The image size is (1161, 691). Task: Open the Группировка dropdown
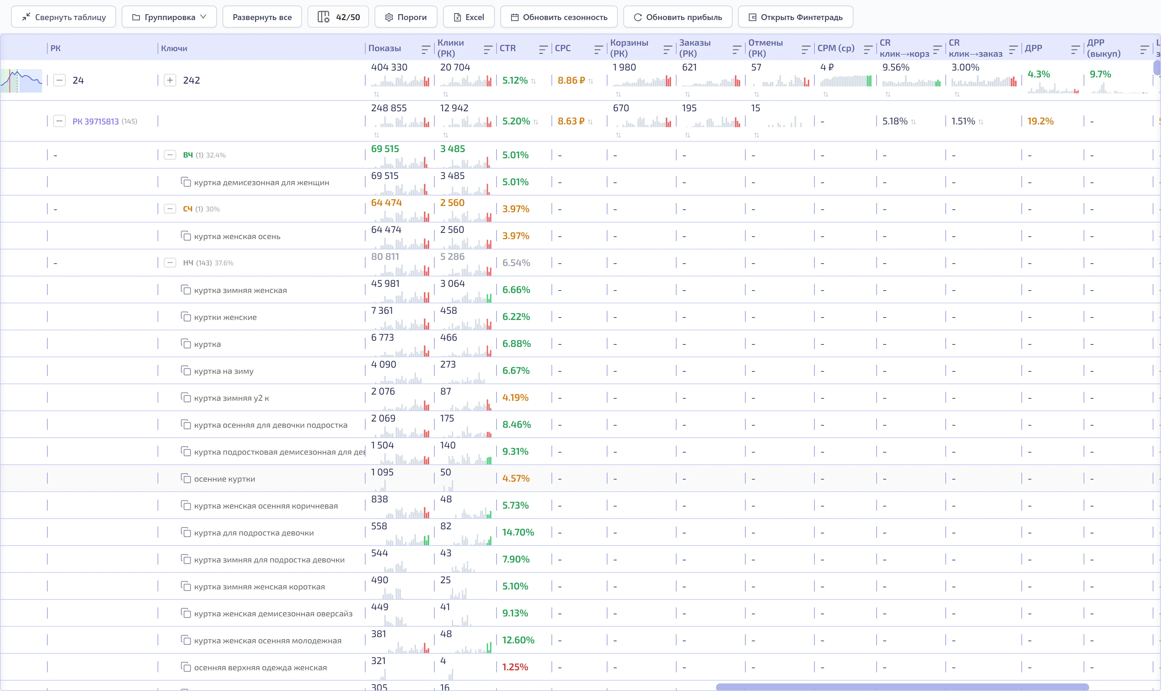coord(170,17)
